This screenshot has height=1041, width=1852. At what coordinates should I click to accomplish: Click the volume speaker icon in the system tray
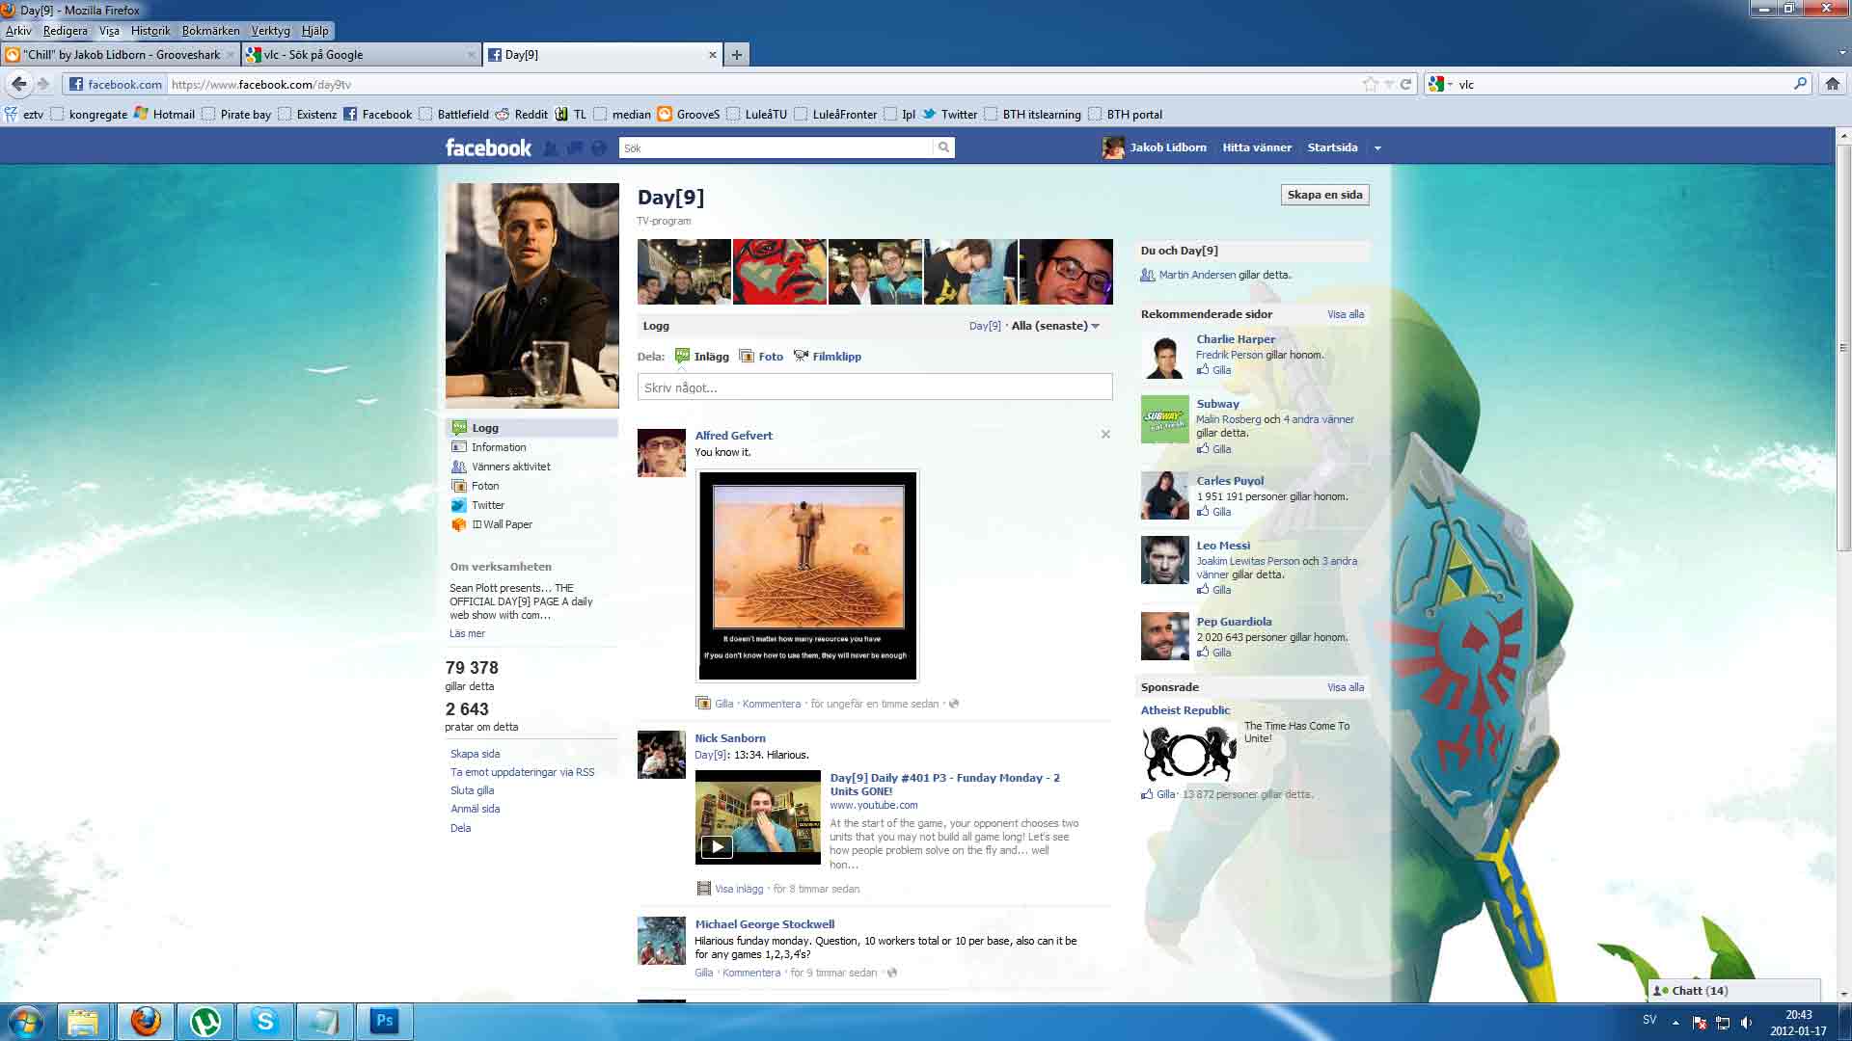(1746, 1022)
